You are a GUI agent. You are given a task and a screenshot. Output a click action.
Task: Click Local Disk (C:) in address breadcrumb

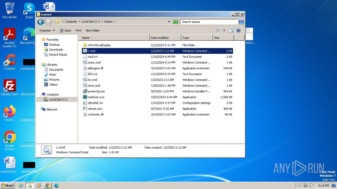pyautogui.click(x=91, y=22)
